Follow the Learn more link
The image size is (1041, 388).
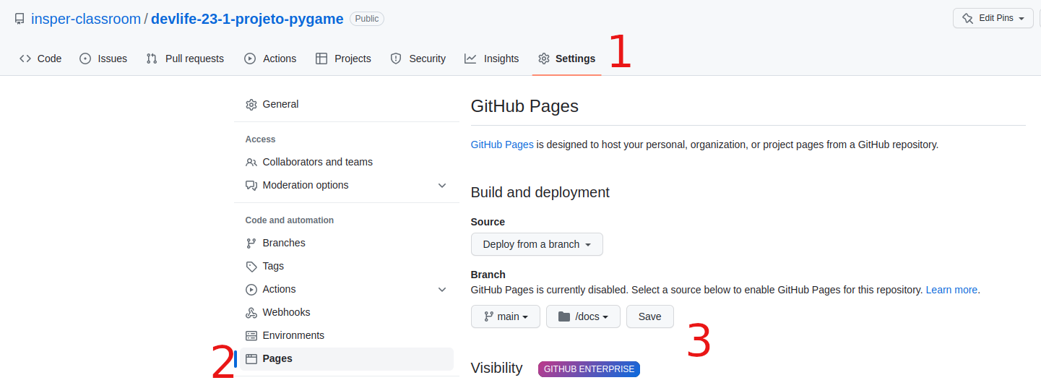tap(951, 290)
